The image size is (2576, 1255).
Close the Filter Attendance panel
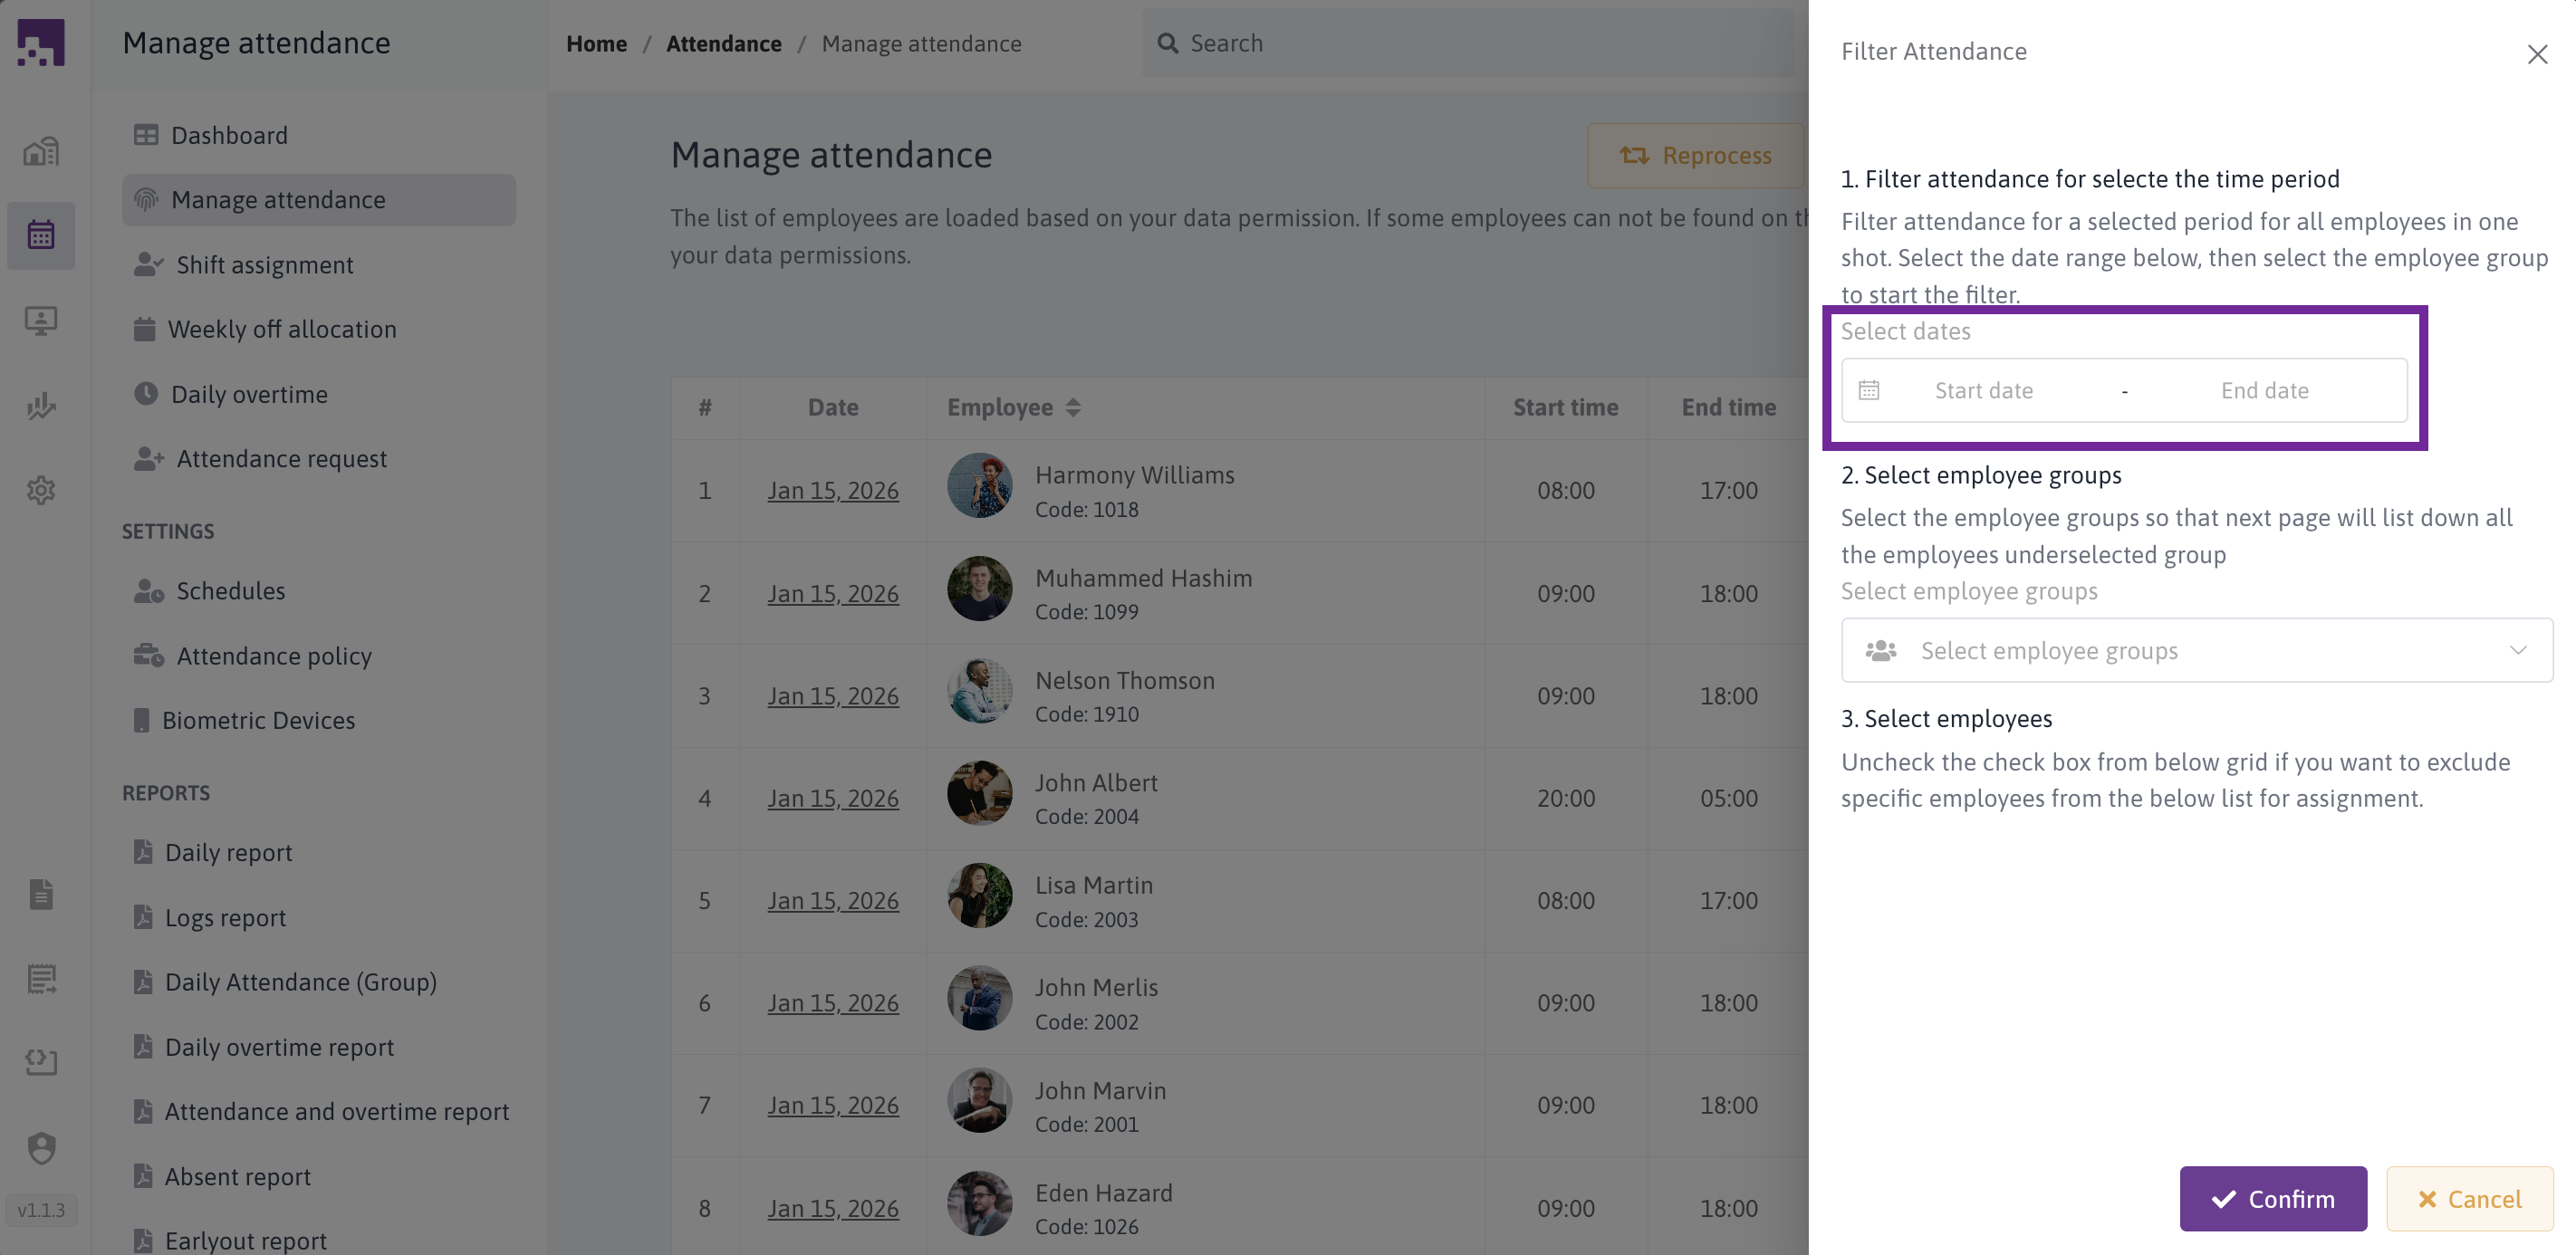click(x=2536, y=54)
